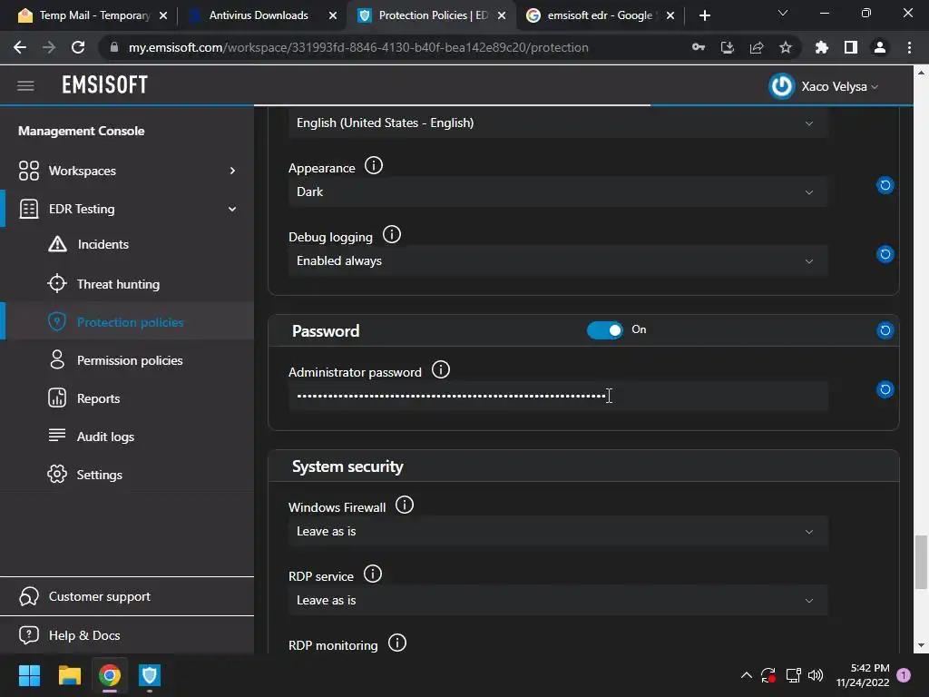Click the info icon next to RDP service
The width and height of the screenshot is (929, 697).
[373, 574]
